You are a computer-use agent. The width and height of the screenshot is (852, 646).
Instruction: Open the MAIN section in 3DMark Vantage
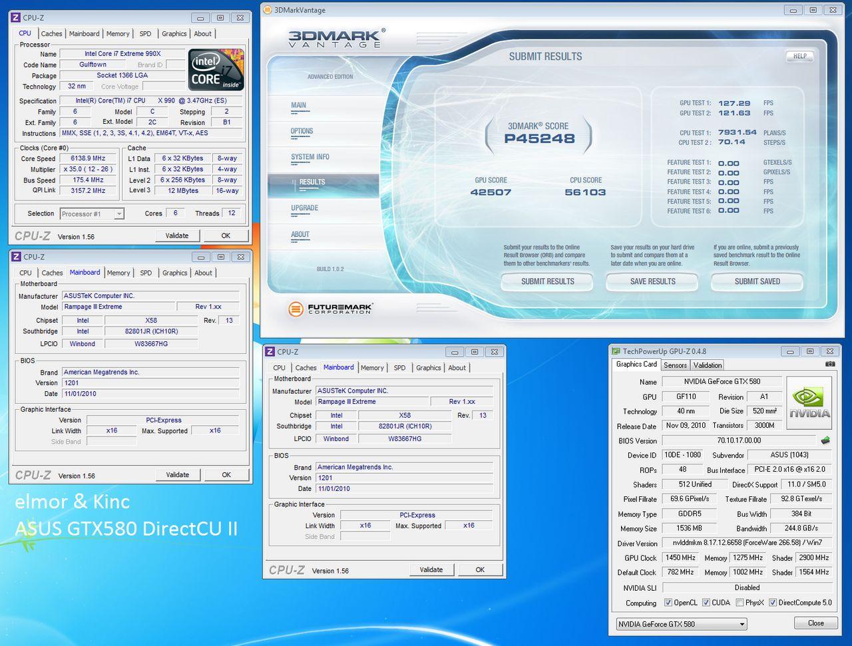coord(298,105)
